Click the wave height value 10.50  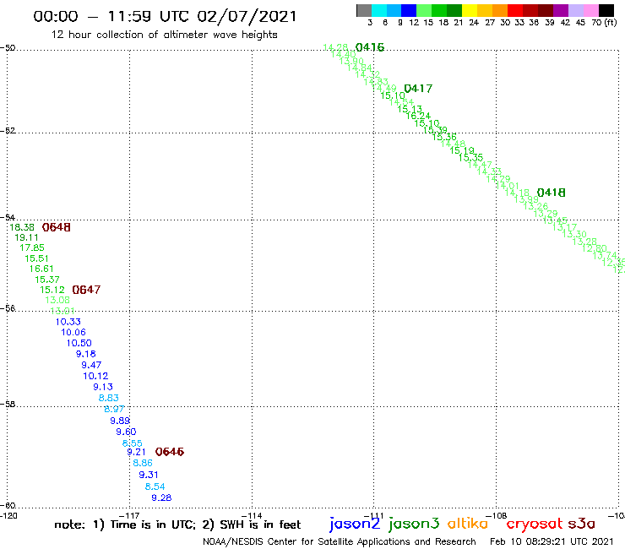pyautogui.click(x=79, y=343)
